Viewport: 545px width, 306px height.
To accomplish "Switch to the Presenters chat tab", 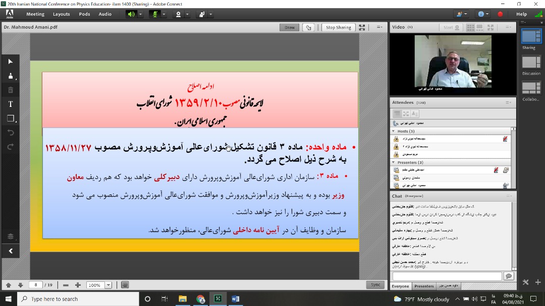I will click(424, 286).
